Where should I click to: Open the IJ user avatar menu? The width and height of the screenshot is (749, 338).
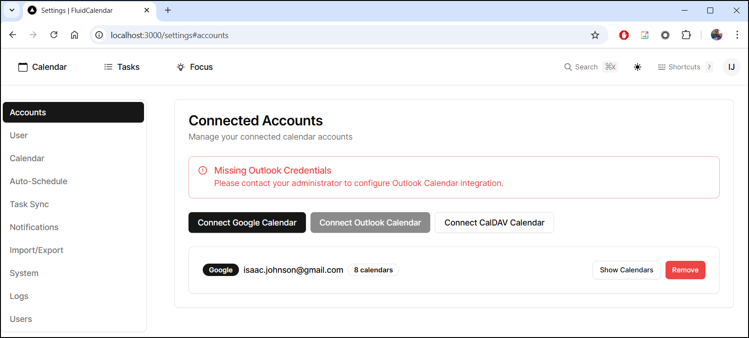pos(732,67)
